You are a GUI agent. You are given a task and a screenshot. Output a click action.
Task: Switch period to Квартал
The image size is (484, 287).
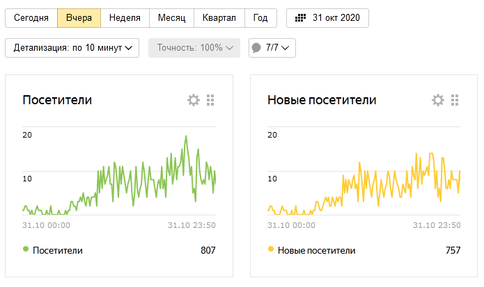219,18
